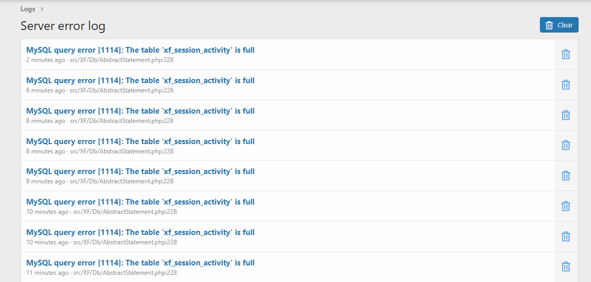Delete the error logged 6 minutes ago
This screenshot has height=282, width=591.
[566, 85]
